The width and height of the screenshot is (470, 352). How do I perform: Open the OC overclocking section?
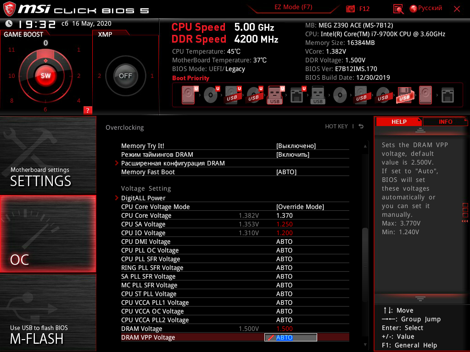pos(48,234)
